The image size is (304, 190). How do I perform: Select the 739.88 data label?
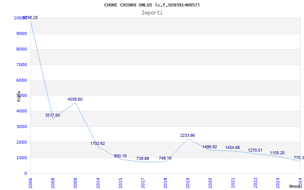point(143,158)
